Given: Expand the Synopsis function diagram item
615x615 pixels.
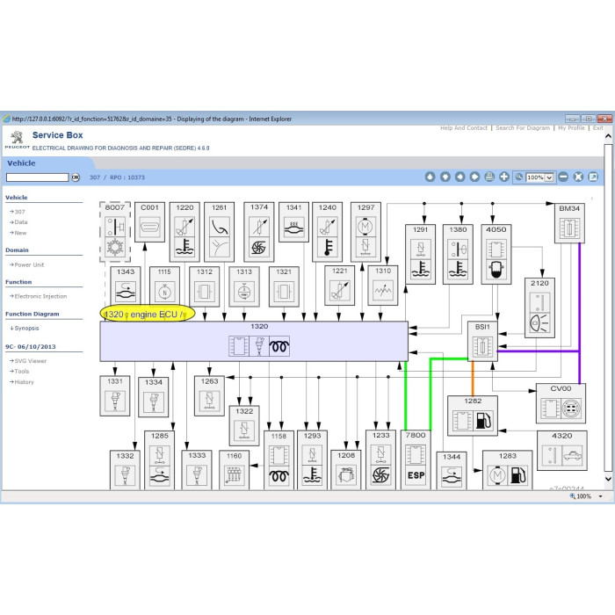Looking at the screenshot, I should pyautogui.click(x=26, y=328).
